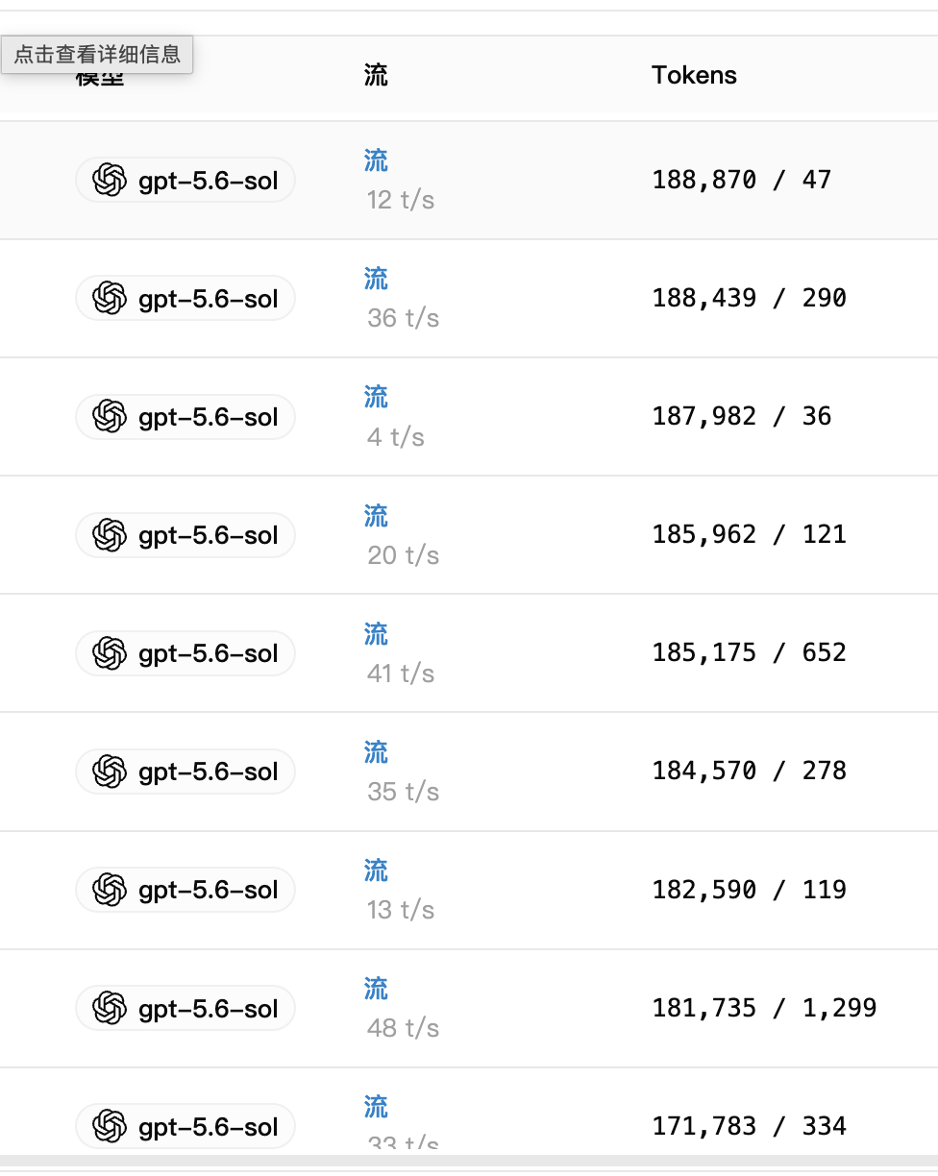Open the 流 link above 36 t/s
Image resolution: width=938 pixels, height=1176 pixels.
376,279
